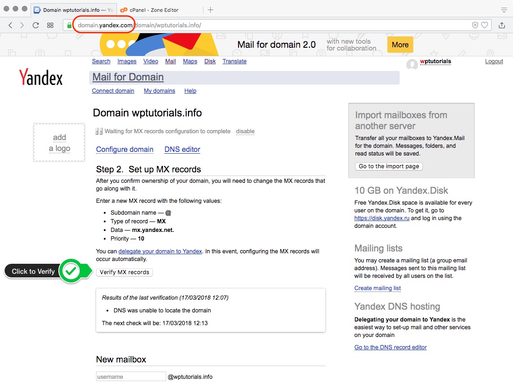Click the browser address bar URL
The width and height of the screenshot is (513, 387).
tap(139, 25)
